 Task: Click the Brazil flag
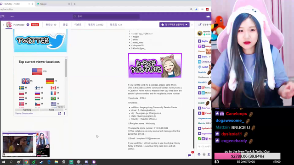(53, 99)
